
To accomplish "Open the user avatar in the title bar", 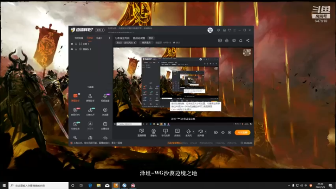I will pyautogui.click(x=210, y=30).
